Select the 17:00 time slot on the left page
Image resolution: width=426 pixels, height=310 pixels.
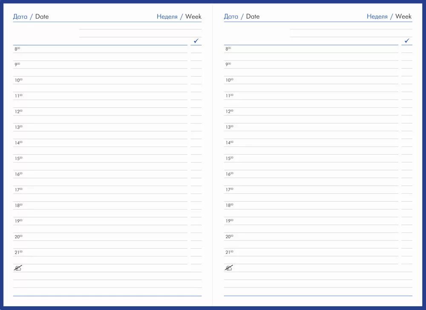click(x=18, y=190)
